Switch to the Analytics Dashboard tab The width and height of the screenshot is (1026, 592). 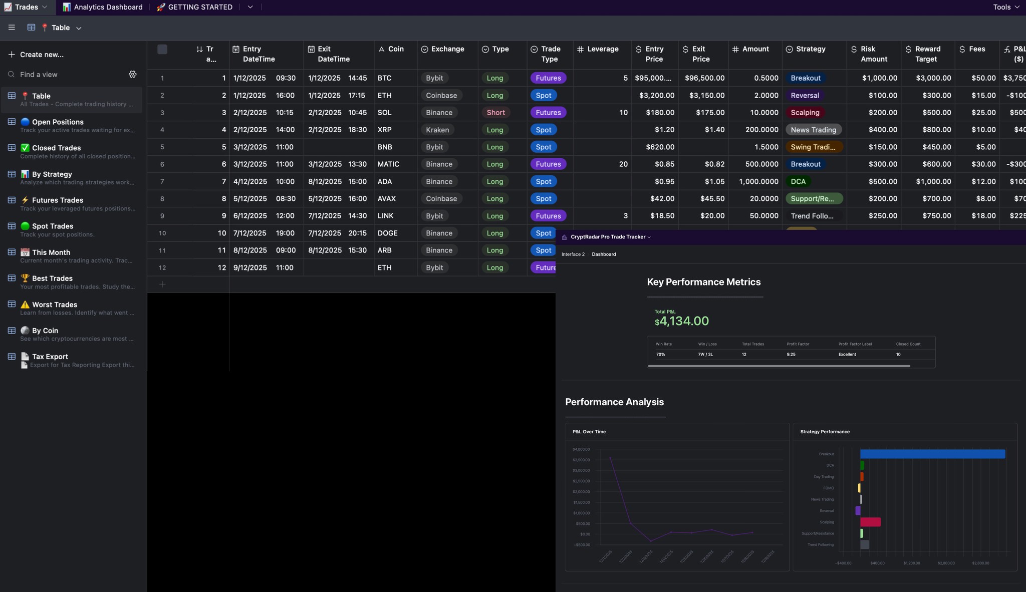(102, 7)
